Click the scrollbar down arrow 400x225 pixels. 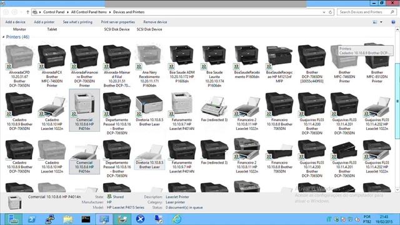[397, 190]
